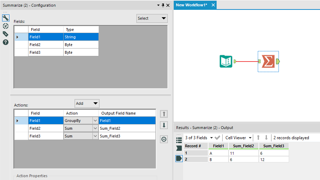The height and width of the screenshot is (180, 320).
Task: Show input anchor data in Results
Action: click(179, 148)
